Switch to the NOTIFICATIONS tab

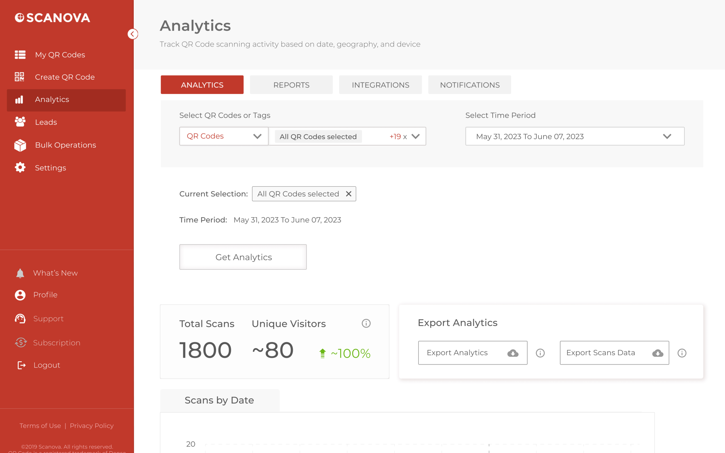tap(470, 84)
